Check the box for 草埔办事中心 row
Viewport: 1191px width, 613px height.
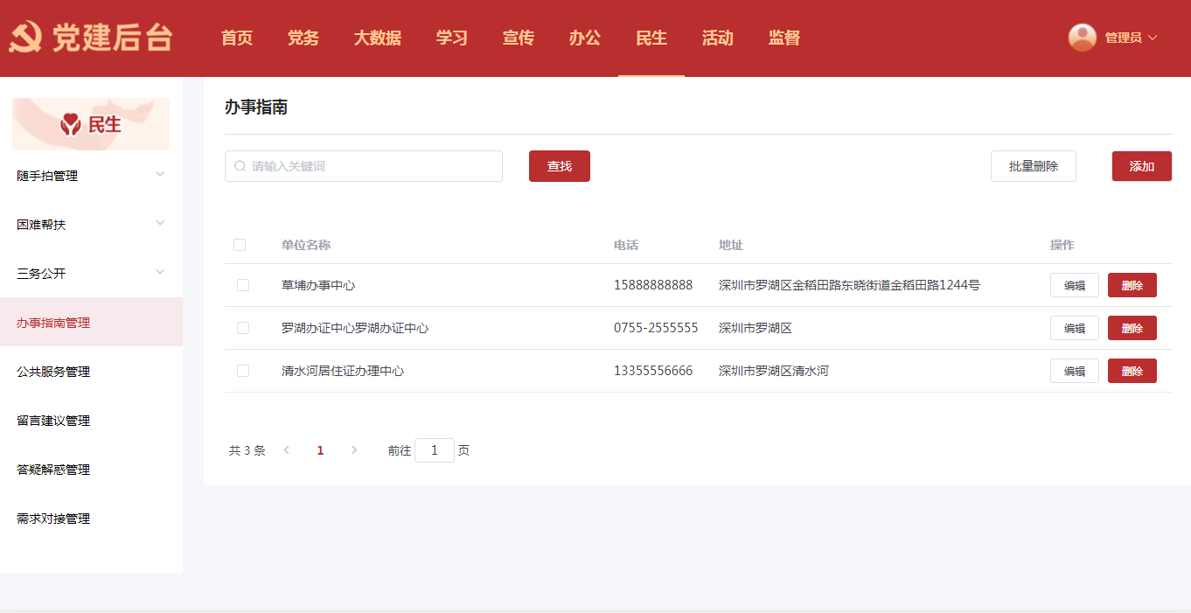[x=243, y=285]
